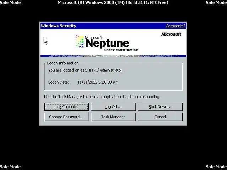Click the bottom-left Safe Mode label
The image size is (227, 170).
10,167
